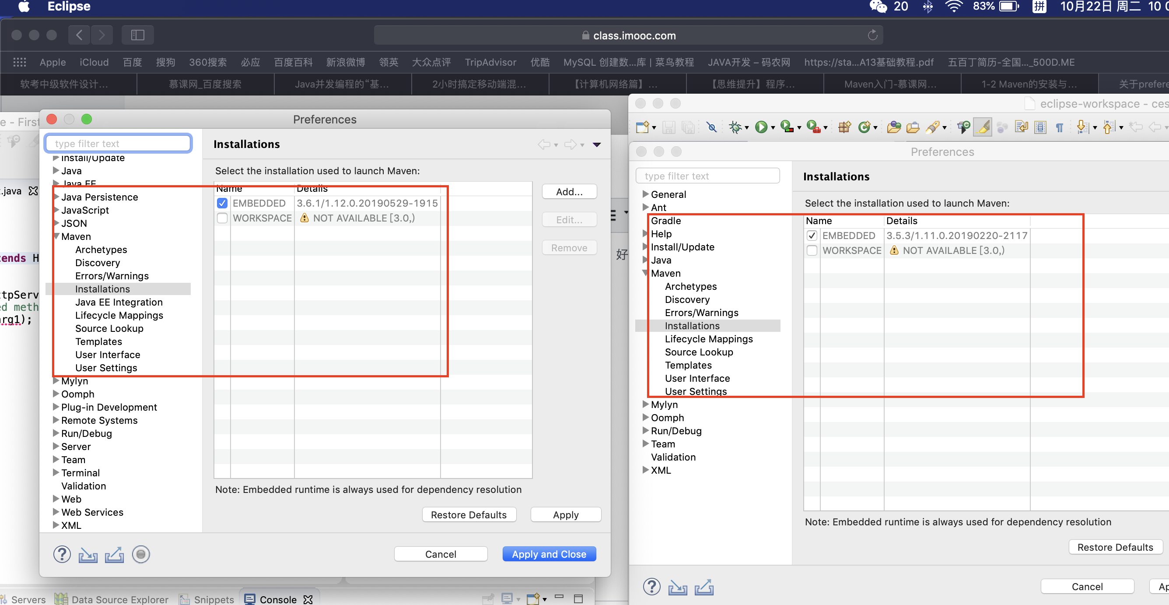This screenshot has width=1169, height=605.
Task: Click Help icon in left Preferences dialog
Action: click(x=62, y=554)
